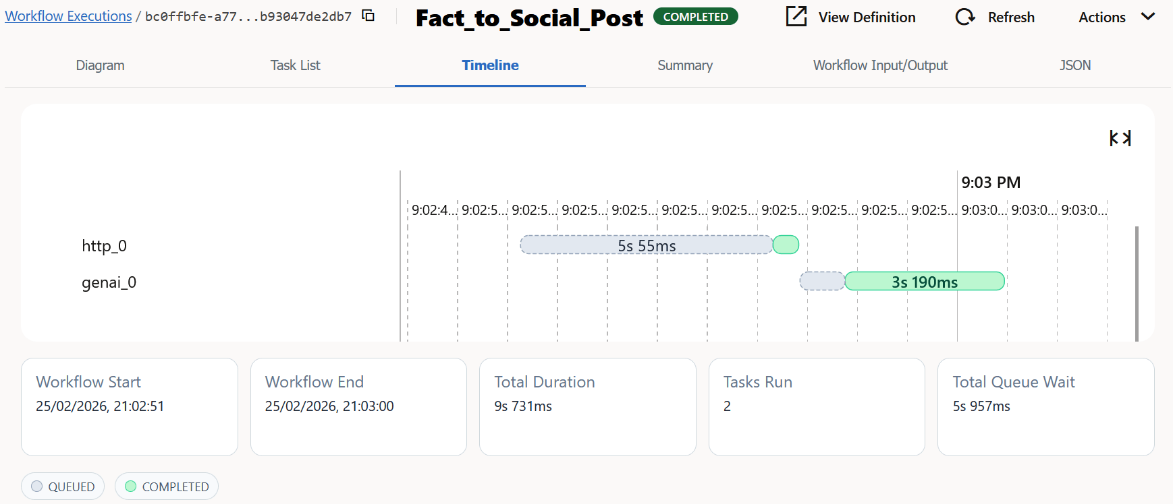1173x504 pixels.
Task: Switch to the Diagram tab
Action: click(100, 65)
